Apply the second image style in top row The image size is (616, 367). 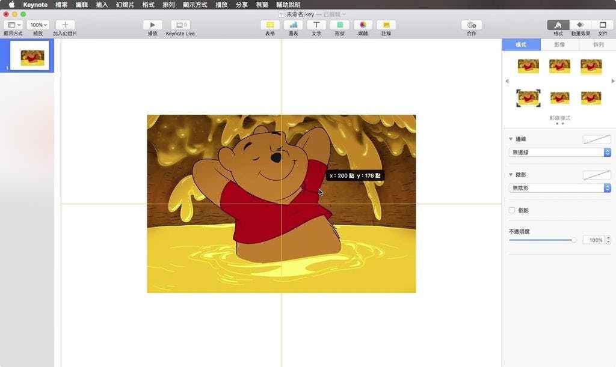click(559, 66)
